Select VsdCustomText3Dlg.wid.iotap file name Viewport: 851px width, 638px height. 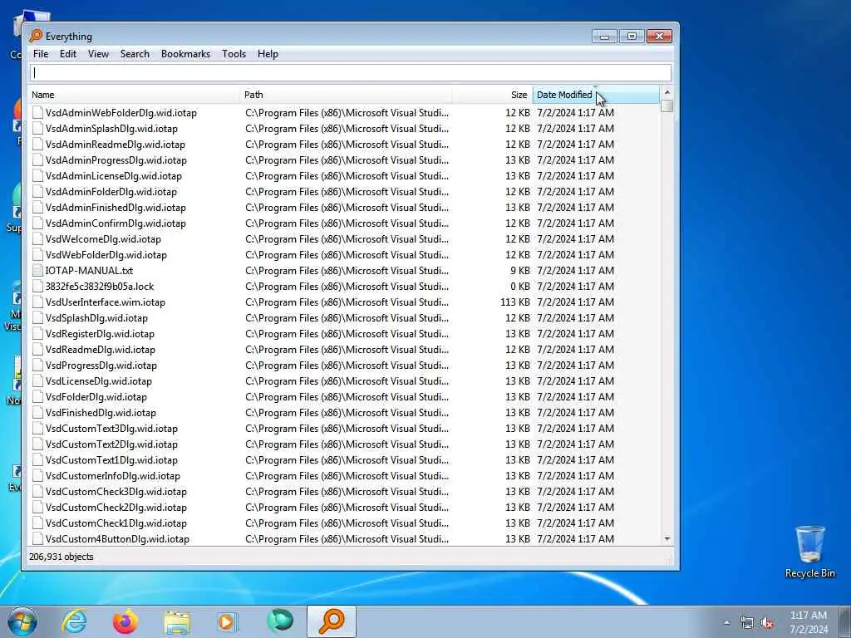click(x=111, y=428)
